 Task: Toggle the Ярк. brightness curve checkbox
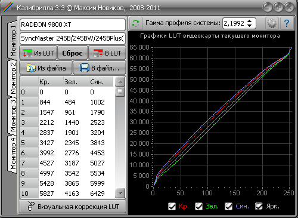click(259, 207)
